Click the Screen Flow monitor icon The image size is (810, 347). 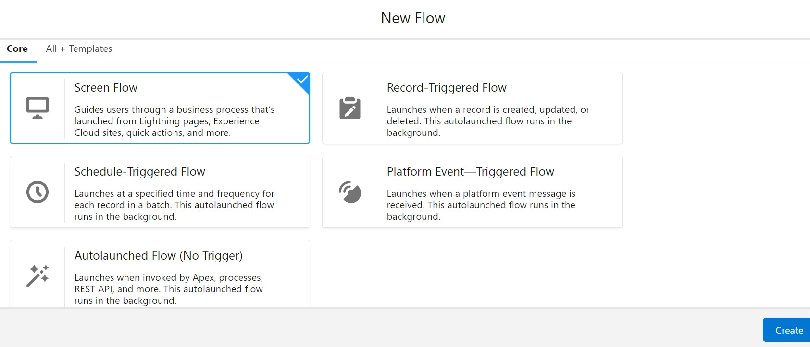(37, 108)
